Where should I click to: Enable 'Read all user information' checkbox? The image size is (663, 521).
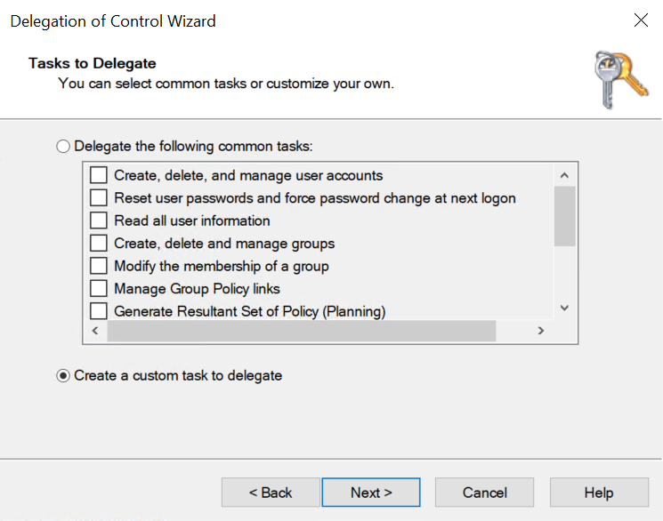pyautogui.click(x=98, y=220)
